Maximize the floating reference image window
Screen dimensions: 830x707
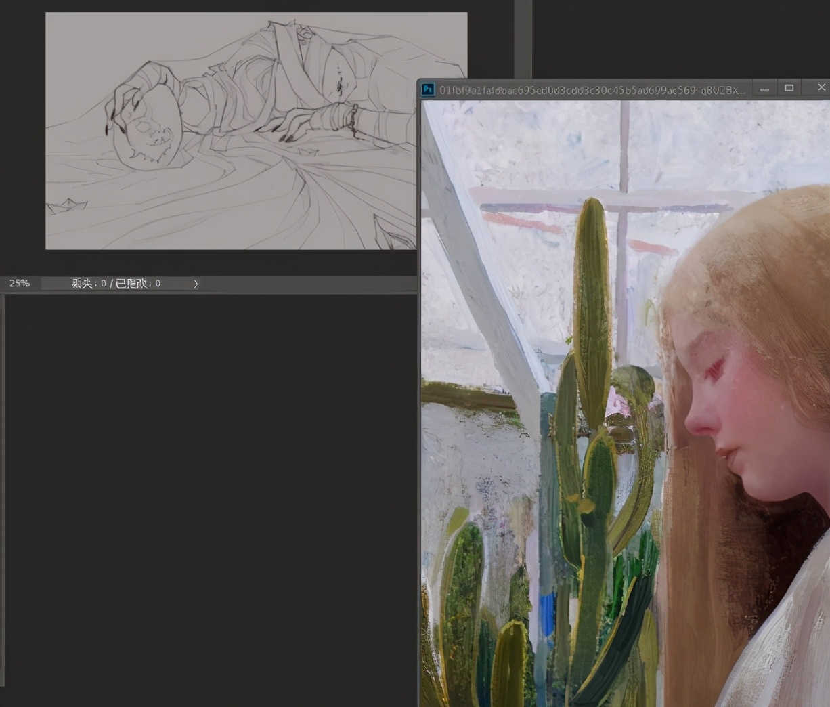[789, 88]
